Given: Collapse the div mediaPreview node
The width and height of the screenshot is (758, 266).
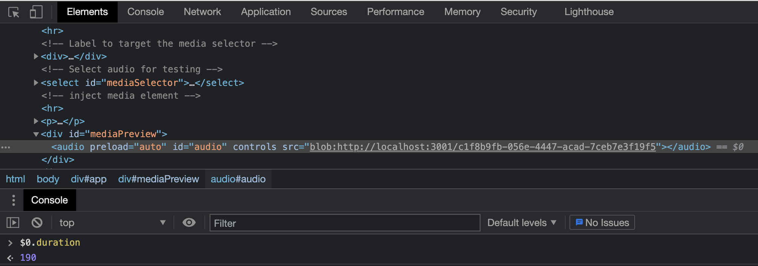Looking at the screenshot, I should [x=36, y=134].
